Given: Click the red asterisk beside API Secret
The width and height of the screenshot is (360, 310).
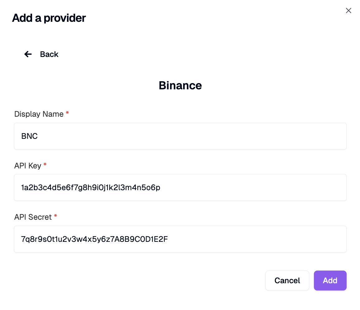Looking at the screenshot, I should pyautogui.click(x=55, y=216).
